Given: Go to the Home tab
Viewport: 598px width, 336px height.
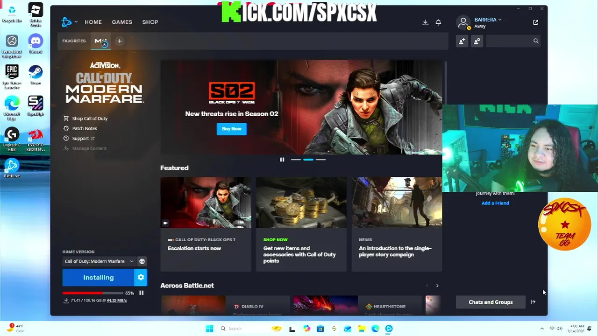Looking at the screenshot, I should [x=93, y=22].
